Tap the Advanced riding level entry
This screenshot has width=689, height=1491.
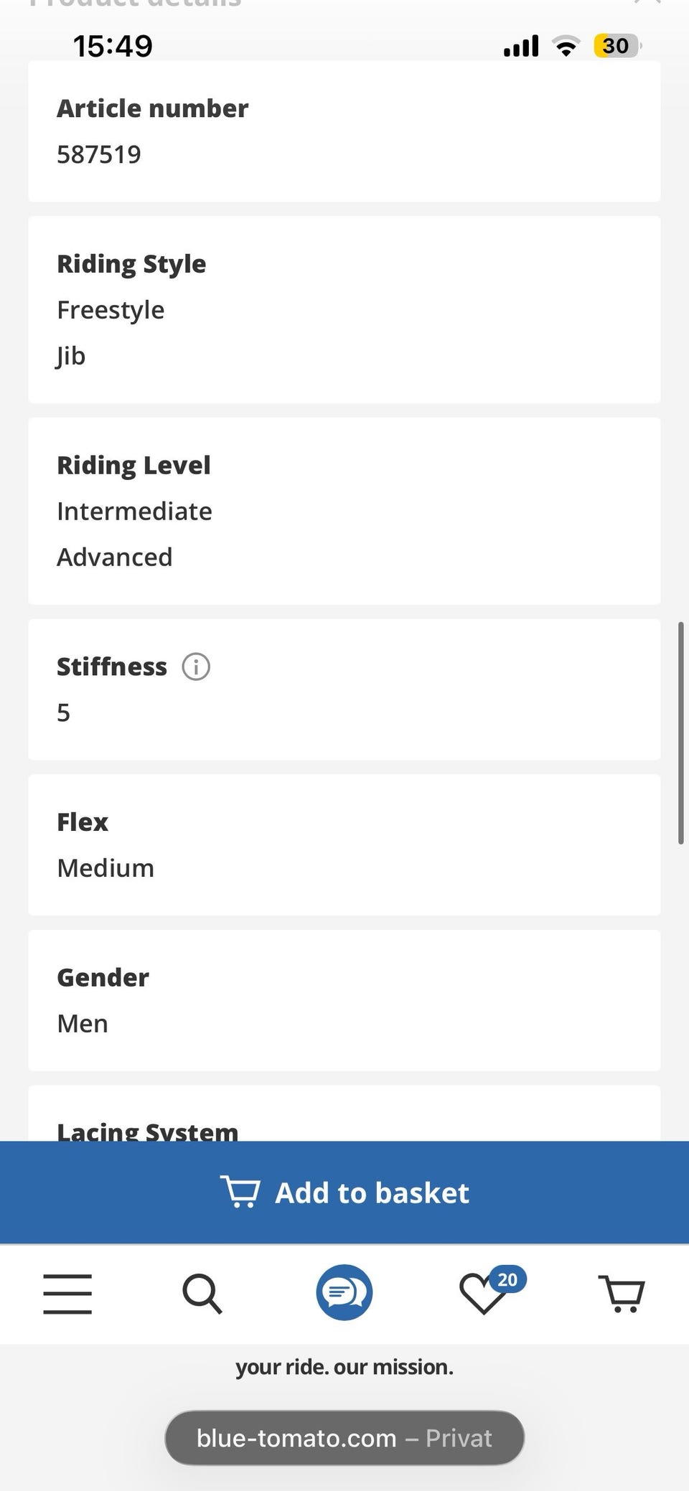115,558
